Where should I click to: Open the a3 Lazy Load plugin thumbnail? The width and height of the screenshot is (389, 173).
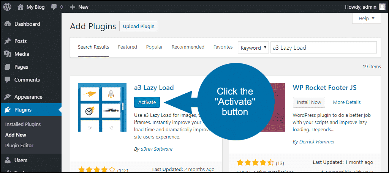[102, 107]
